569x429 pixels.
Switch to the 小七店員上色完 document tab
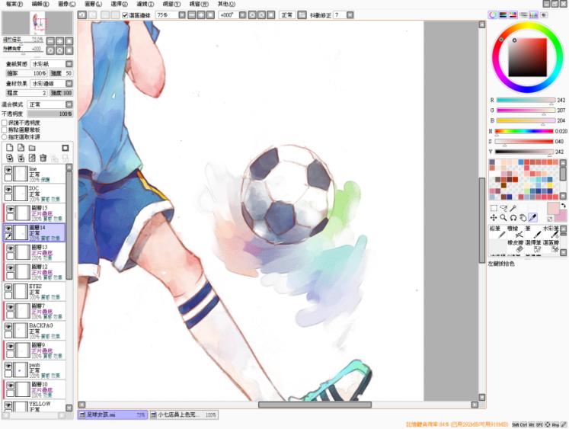tap(183, 415)
